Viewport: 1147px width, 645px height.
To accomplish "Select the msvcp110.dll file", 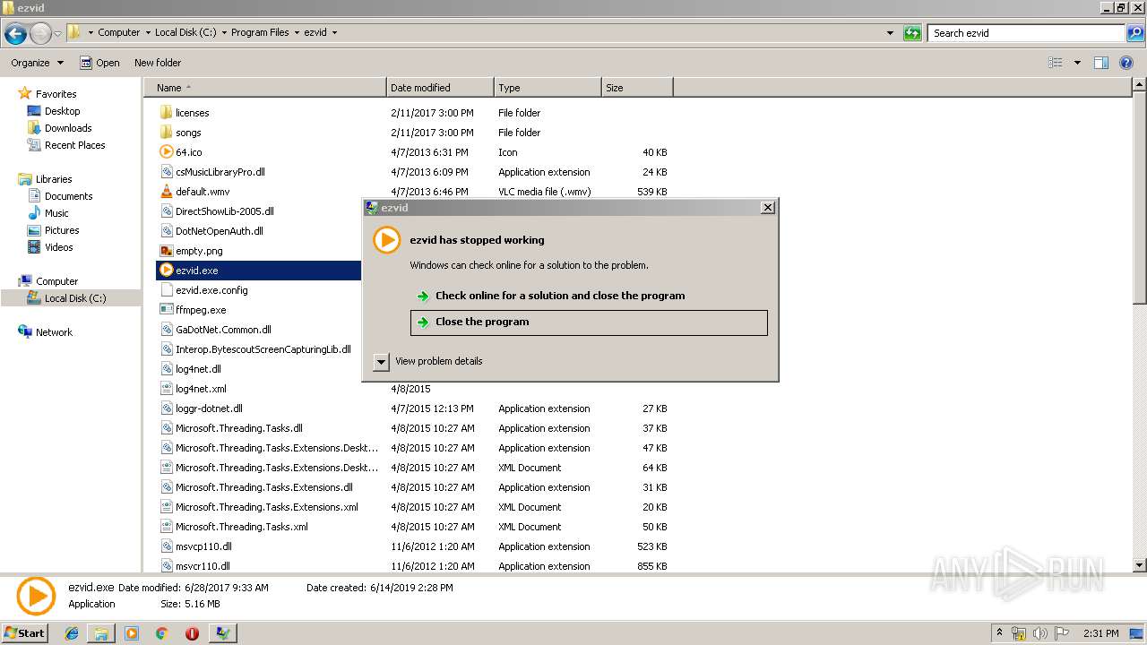I will [203, 546].
